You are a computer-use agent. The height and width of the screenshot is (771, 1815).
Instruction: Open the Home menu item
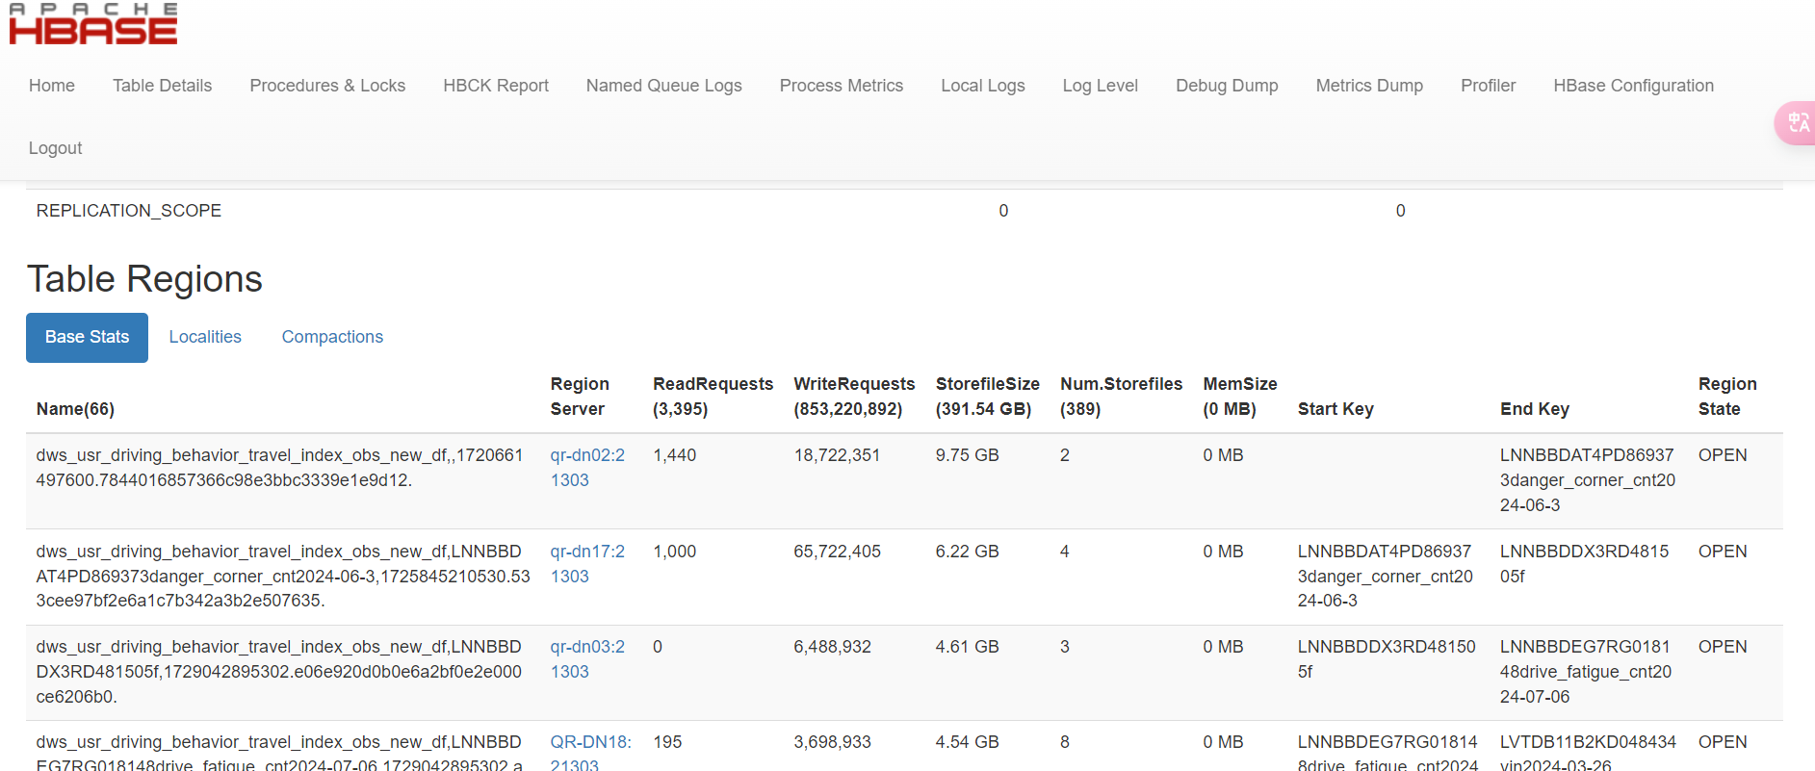52,86
